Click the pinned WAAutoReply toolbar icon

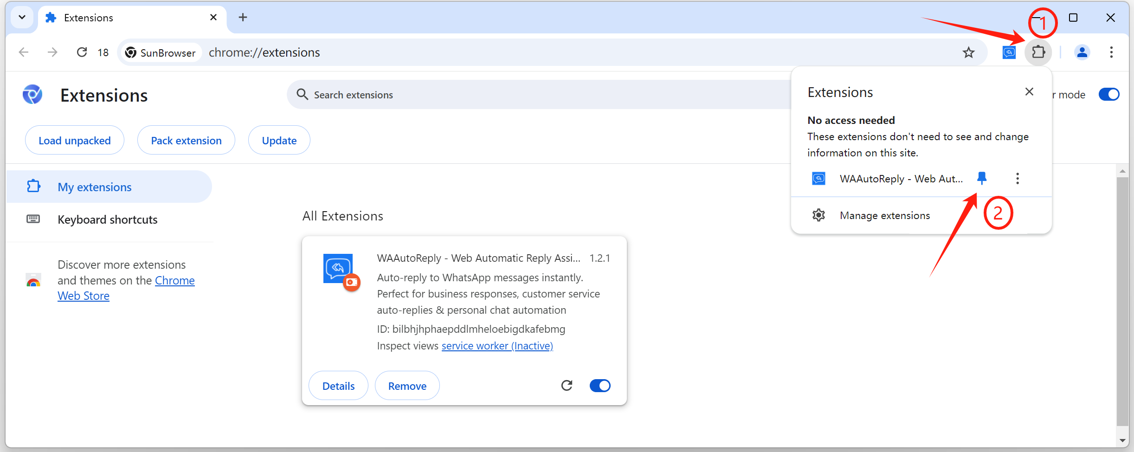[x=1009, y=52]
